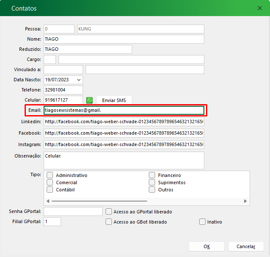Close the Contatos dialog window
270x257 pixels.
point(260,8)
